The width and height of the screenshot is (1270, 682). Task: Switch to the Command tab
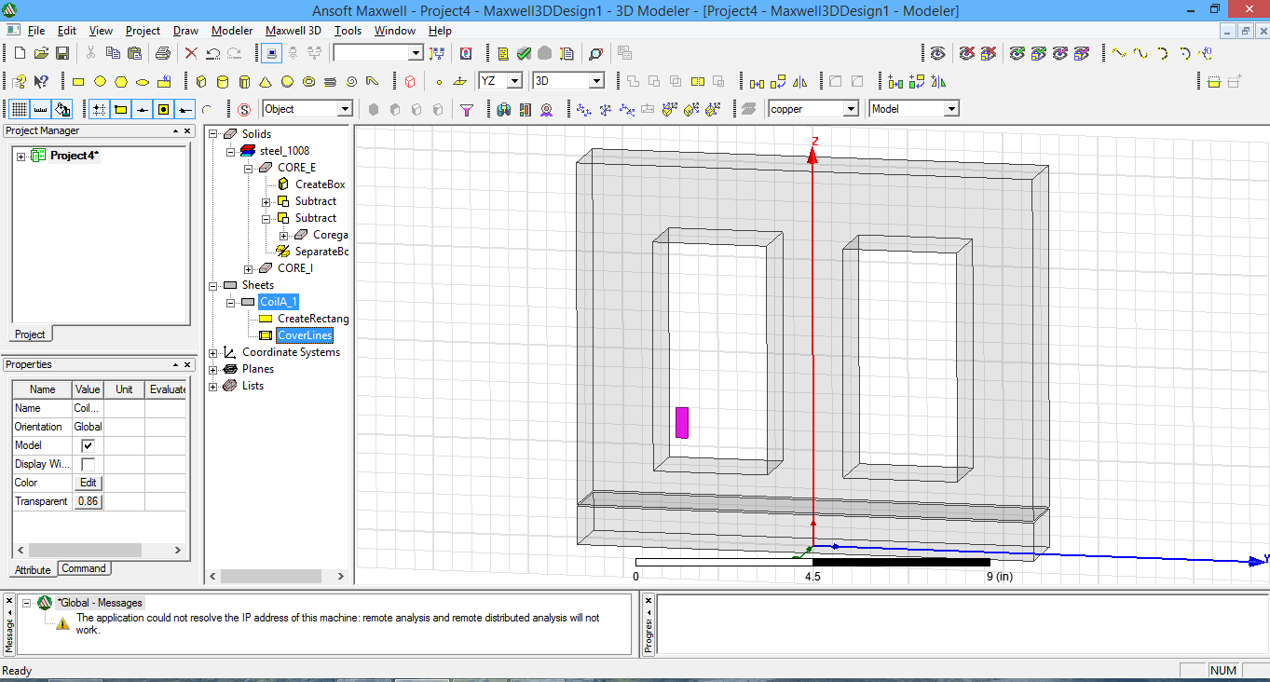click(x=84, y=568)
